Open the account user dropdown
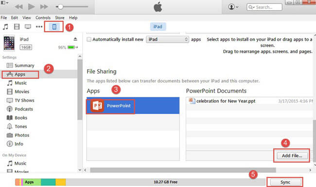The height and width of the screenshot is (187, 316). 233,7
